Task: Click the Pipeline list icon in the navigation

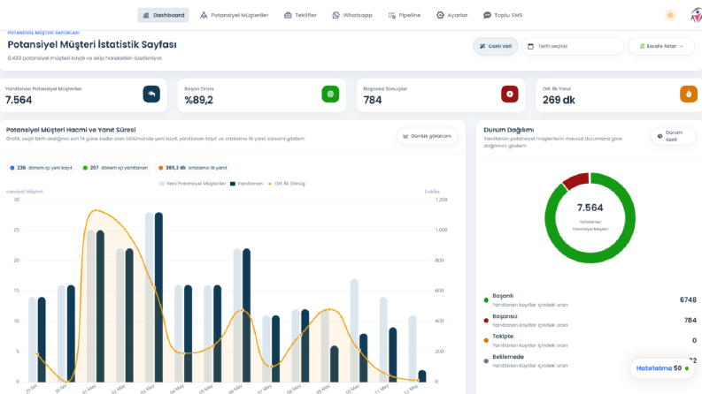Action: (x=392, y=15)
